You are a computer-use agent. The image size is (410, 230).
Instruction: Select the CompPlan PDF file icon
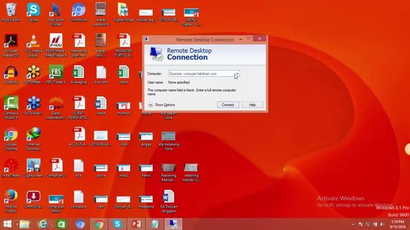tap(56, 168)
